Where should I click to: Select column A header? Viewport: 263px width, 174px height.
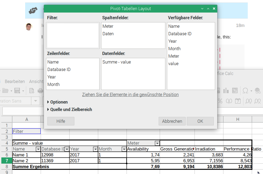point(26,120)
